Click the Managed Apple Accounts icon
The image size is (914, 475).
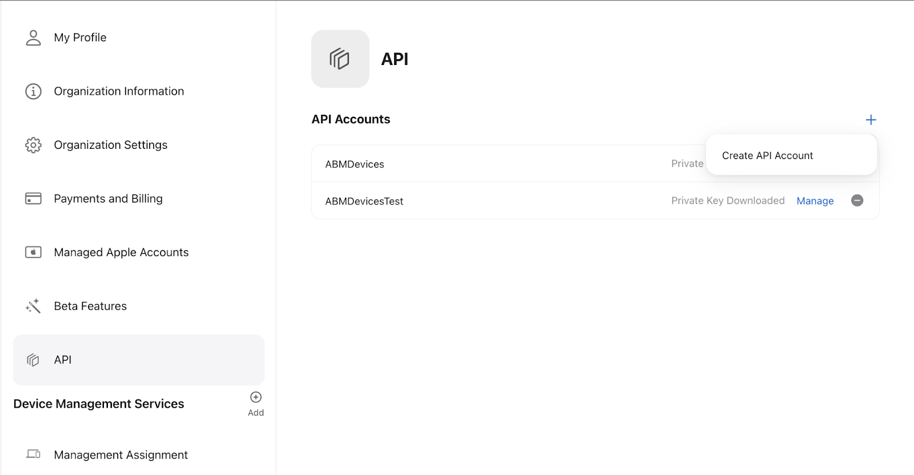coord(33,252)
